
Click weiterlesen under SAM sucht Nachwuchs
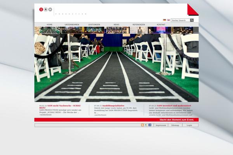pos(45,115)
